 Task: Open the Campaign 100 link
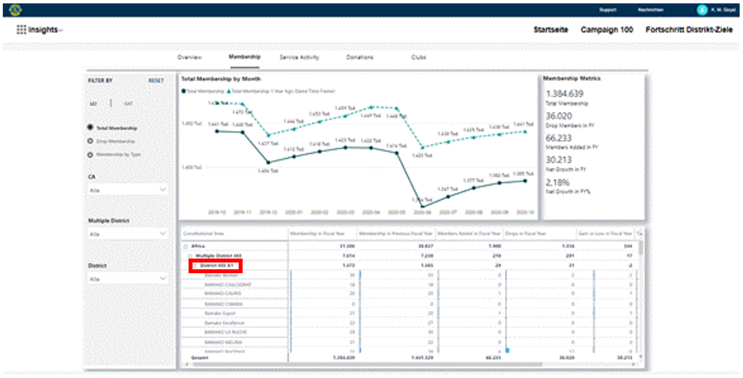(607, 30)
